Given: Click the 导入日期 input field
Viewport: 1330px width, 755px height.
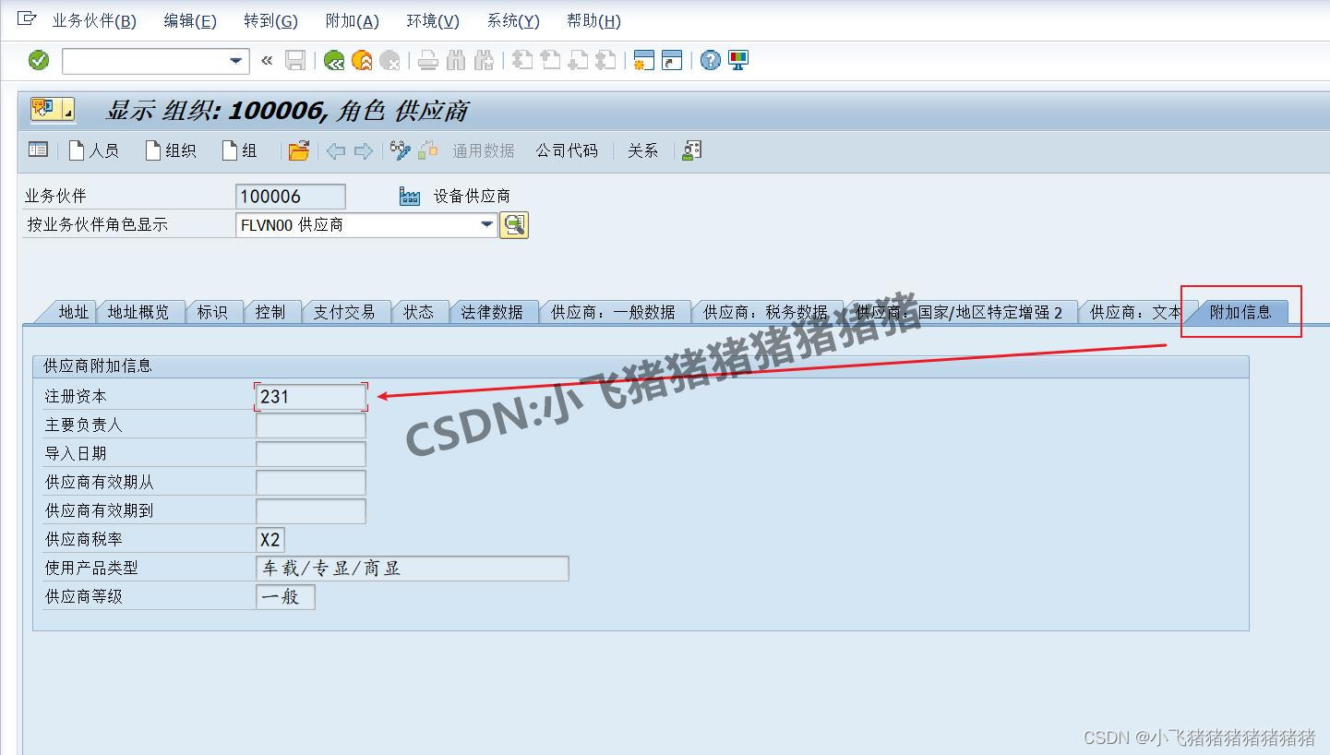Looking at the screenshot, I should tap(311, 453).
